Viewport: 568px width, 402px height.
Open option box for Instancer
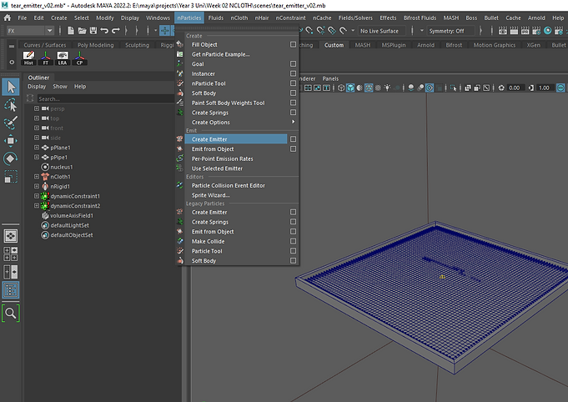pyautogui.click(x=293, y=73)
